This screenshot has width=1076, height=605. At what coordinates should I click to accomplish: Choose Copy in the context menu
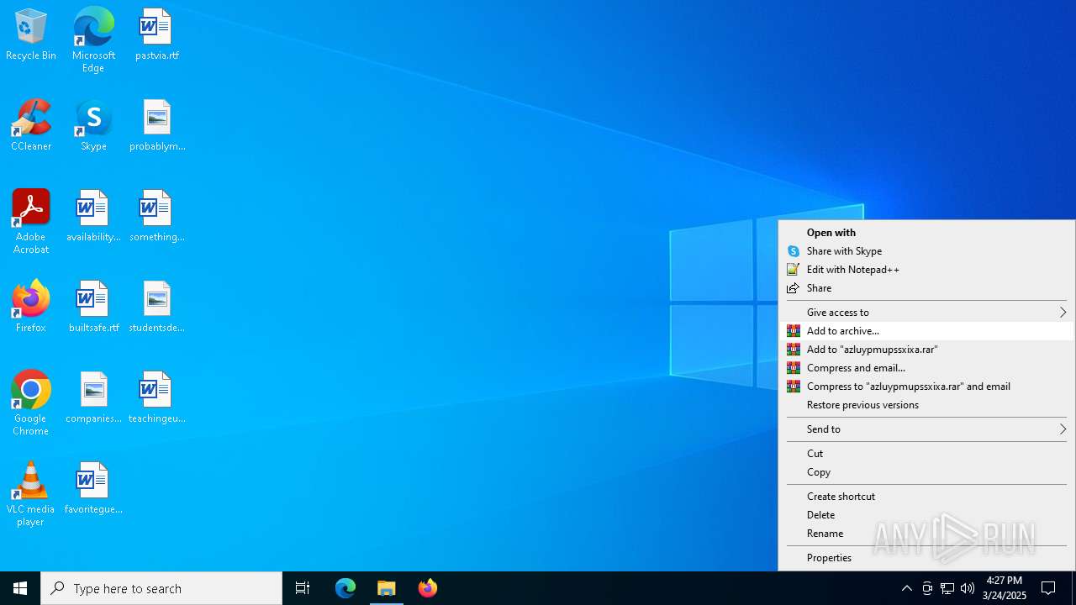[x=926, y=472]
